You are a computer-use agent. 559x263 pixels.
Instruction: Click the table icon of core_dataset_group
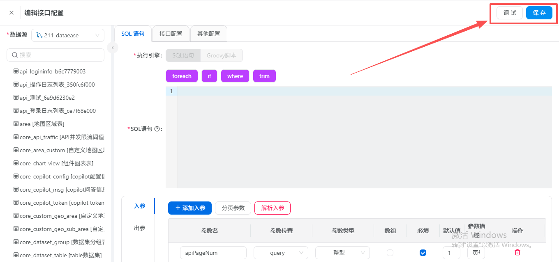coord(16,242)
